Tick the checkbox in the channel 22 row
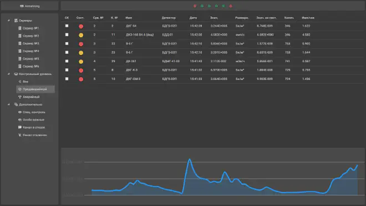Image resolution: width=366 pixels, height=206 pixels. pyautogui.click(x=67, y=43)
